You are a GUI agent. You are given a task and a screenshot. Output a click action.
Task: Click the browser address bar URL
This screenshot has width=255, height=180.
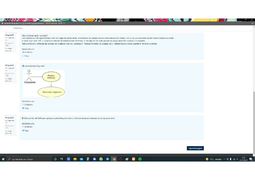click(35, 23)
